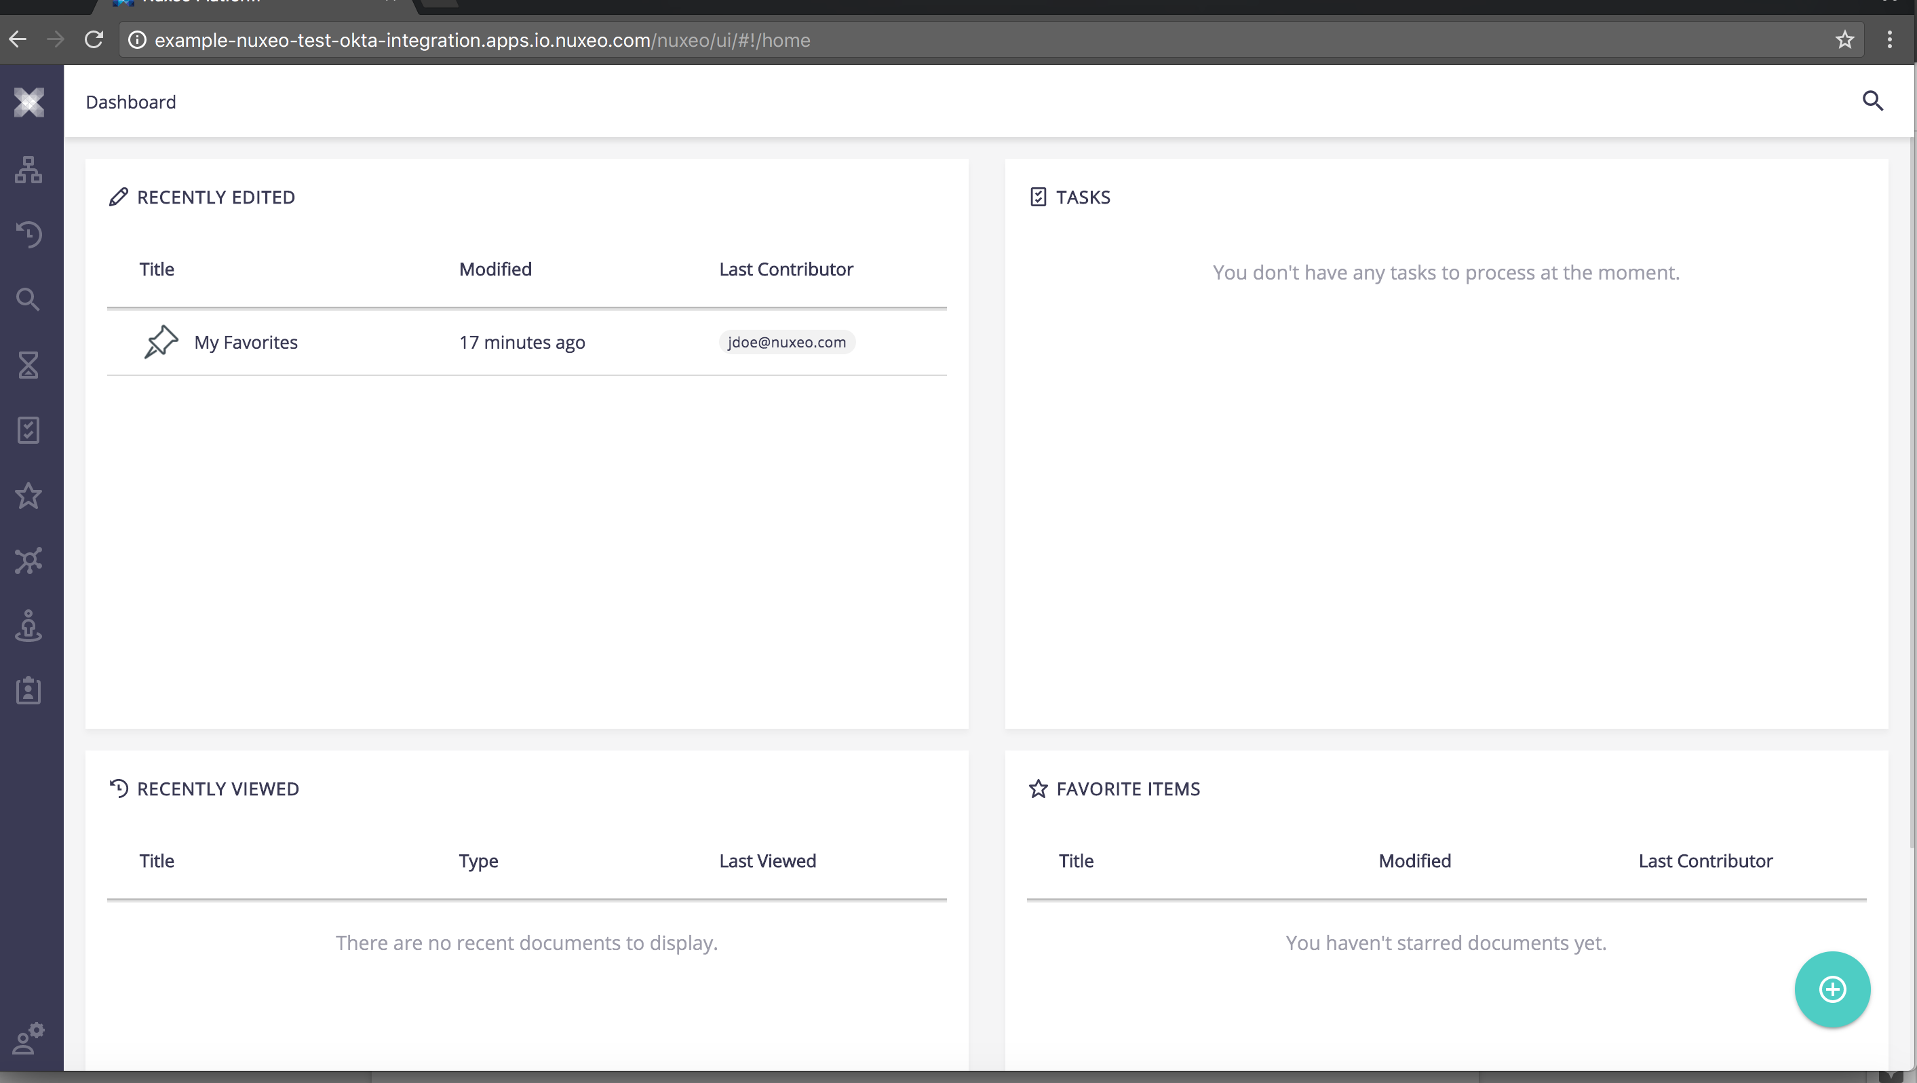Open the Search drawer from the sidebar
Image resolution: width=1917 pixels, height=1083 pixels.
pyautogui.click(x=28, y=299)
